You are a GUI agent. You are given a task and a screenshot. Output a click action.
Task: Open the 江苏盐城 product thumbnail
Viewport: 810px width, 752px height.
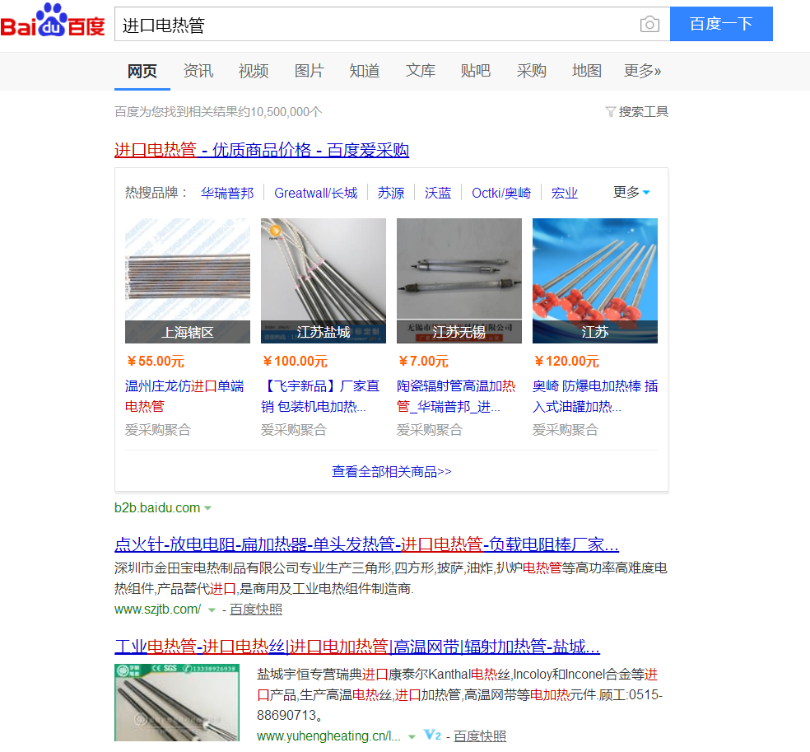coord(324,281)
